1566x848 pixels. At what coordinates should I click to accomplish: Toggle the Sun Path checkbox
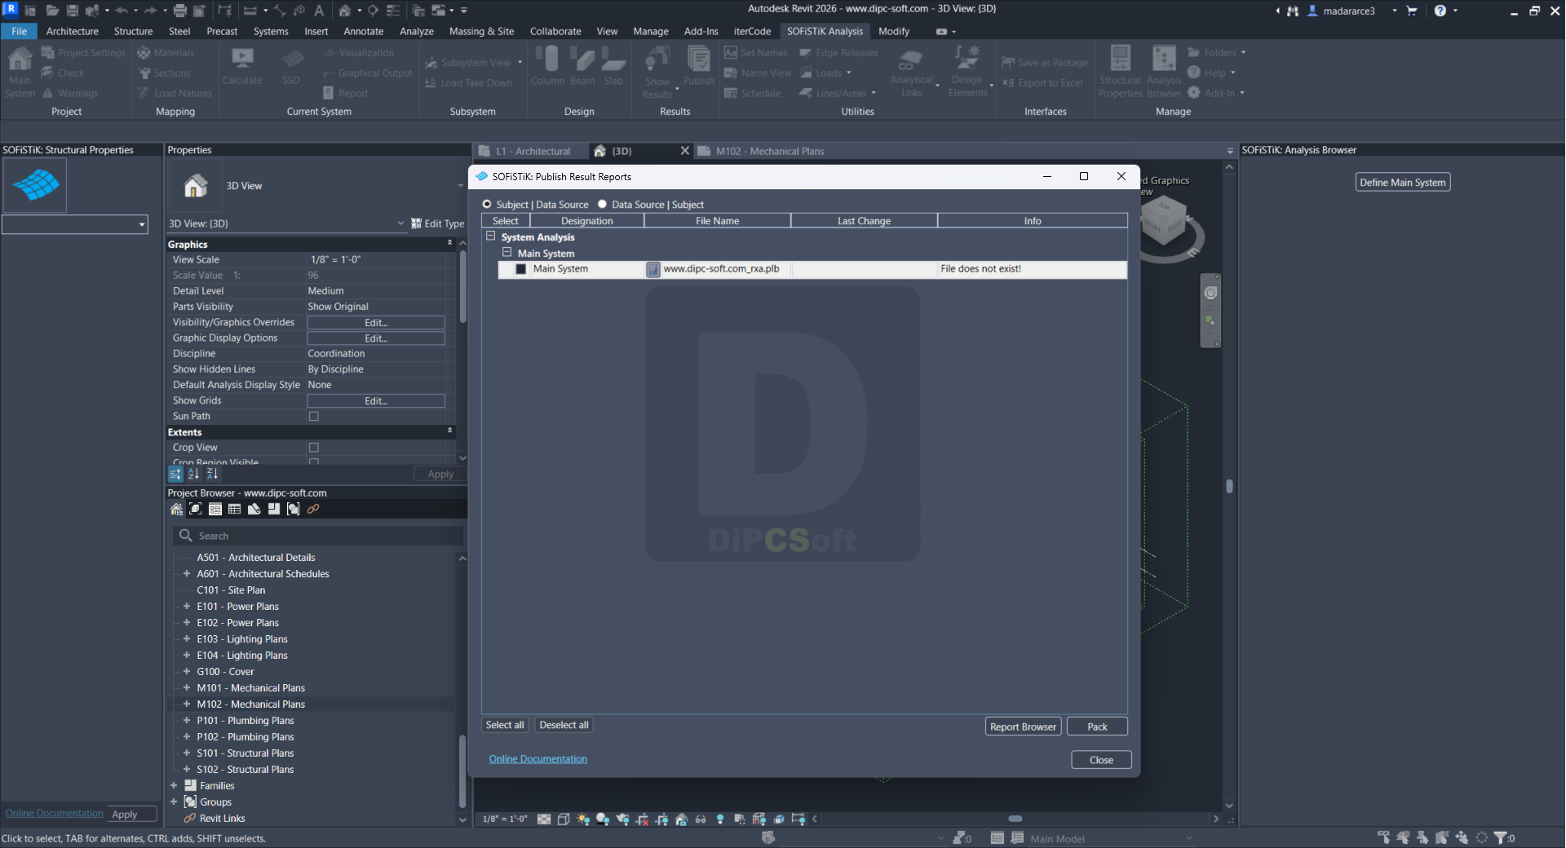click(314, 416)
